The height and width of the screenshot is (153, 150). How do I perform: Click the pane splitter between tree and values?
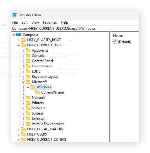(x=110, y=87)
